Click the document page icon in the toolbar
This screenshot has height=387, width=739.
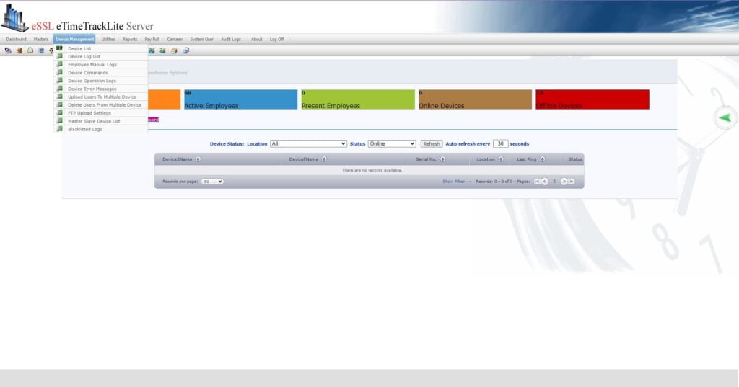click(x=30, y=50)
